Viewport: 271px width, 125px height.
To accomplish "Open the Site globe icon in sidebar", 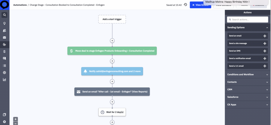I will point(4,73).
